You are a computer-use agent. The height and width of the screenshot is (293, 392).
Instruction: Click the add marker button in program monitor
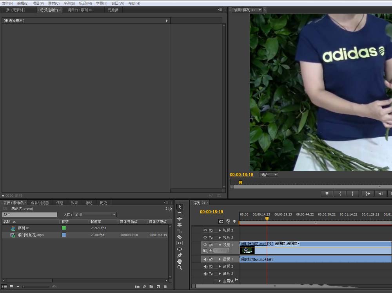tap(327, 193)
